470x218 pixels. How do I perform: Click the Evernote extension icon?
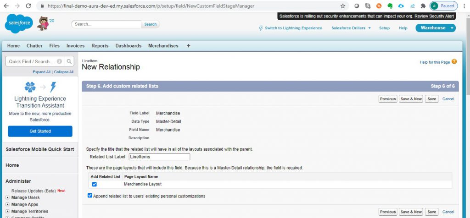390,6
